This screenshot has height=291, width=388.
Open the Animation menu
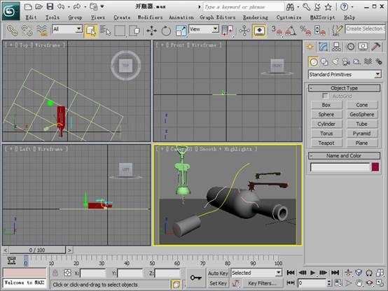tap(181, 17)
